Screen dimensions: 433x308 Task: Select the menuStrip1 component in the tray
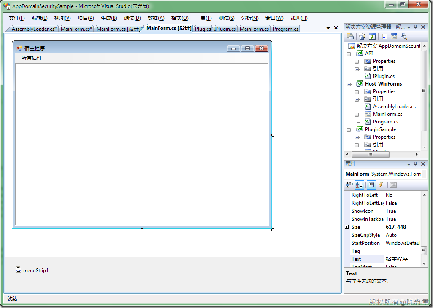32,270
